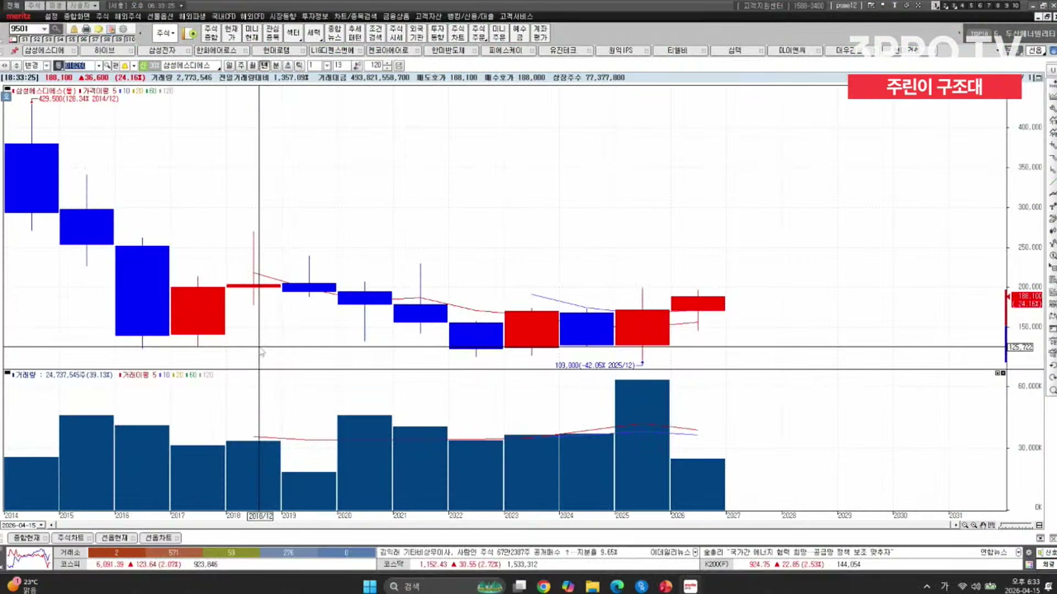1057x594 pixels.
Task: Click the 거래소 market breadth color bar
Action: 231,552
